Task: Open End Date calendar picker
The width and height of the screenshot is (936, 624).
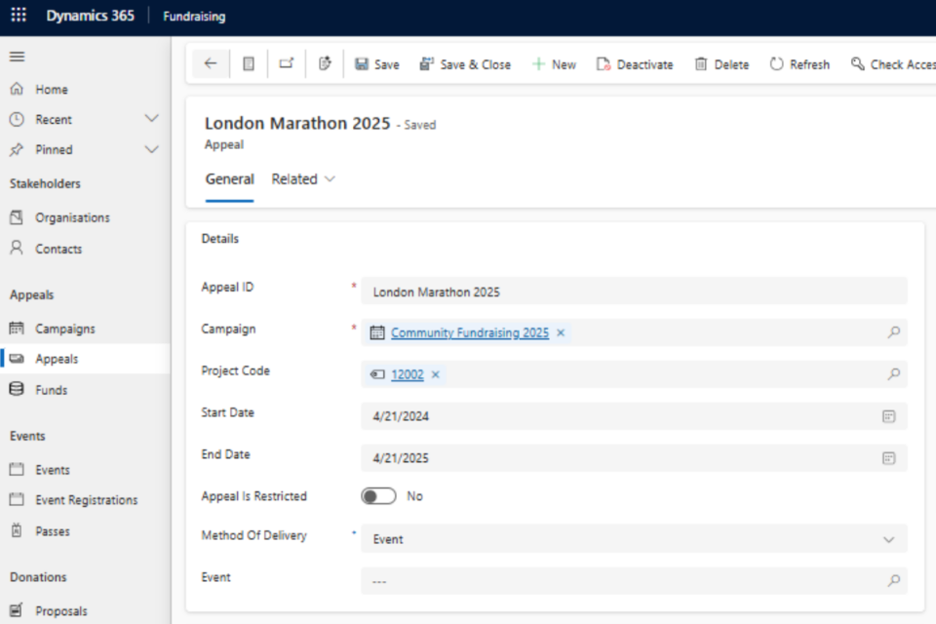Action: click(x=888, y=458)
